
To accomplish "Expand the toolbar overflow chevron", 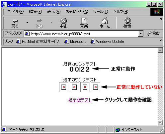I will click(161, 19).
